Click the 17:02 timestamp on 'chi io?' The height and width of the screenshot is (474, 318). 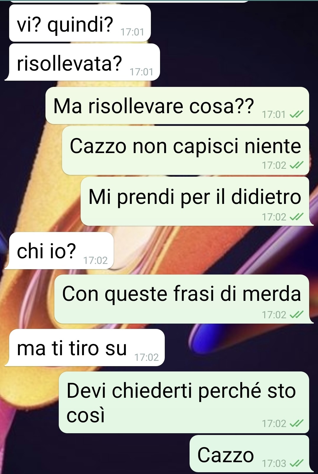pos(95,260)
